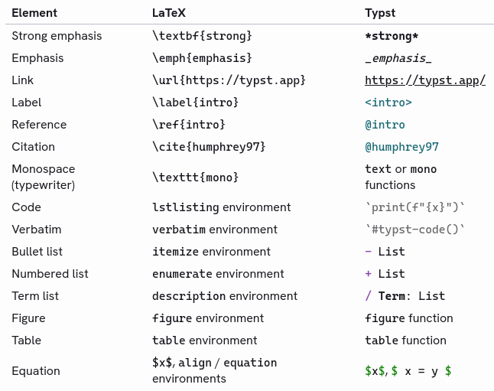Click the \textbf{strong} LaTeX code

point(202,36)
